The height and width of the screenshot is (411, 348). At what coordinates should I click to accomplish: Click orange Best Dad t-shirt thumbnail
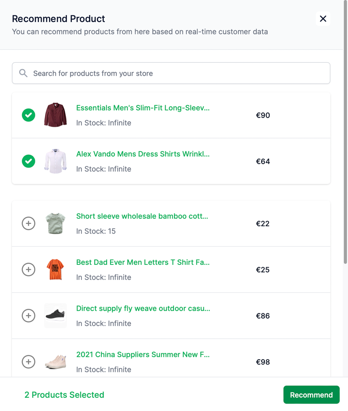(x=55, y=269)
